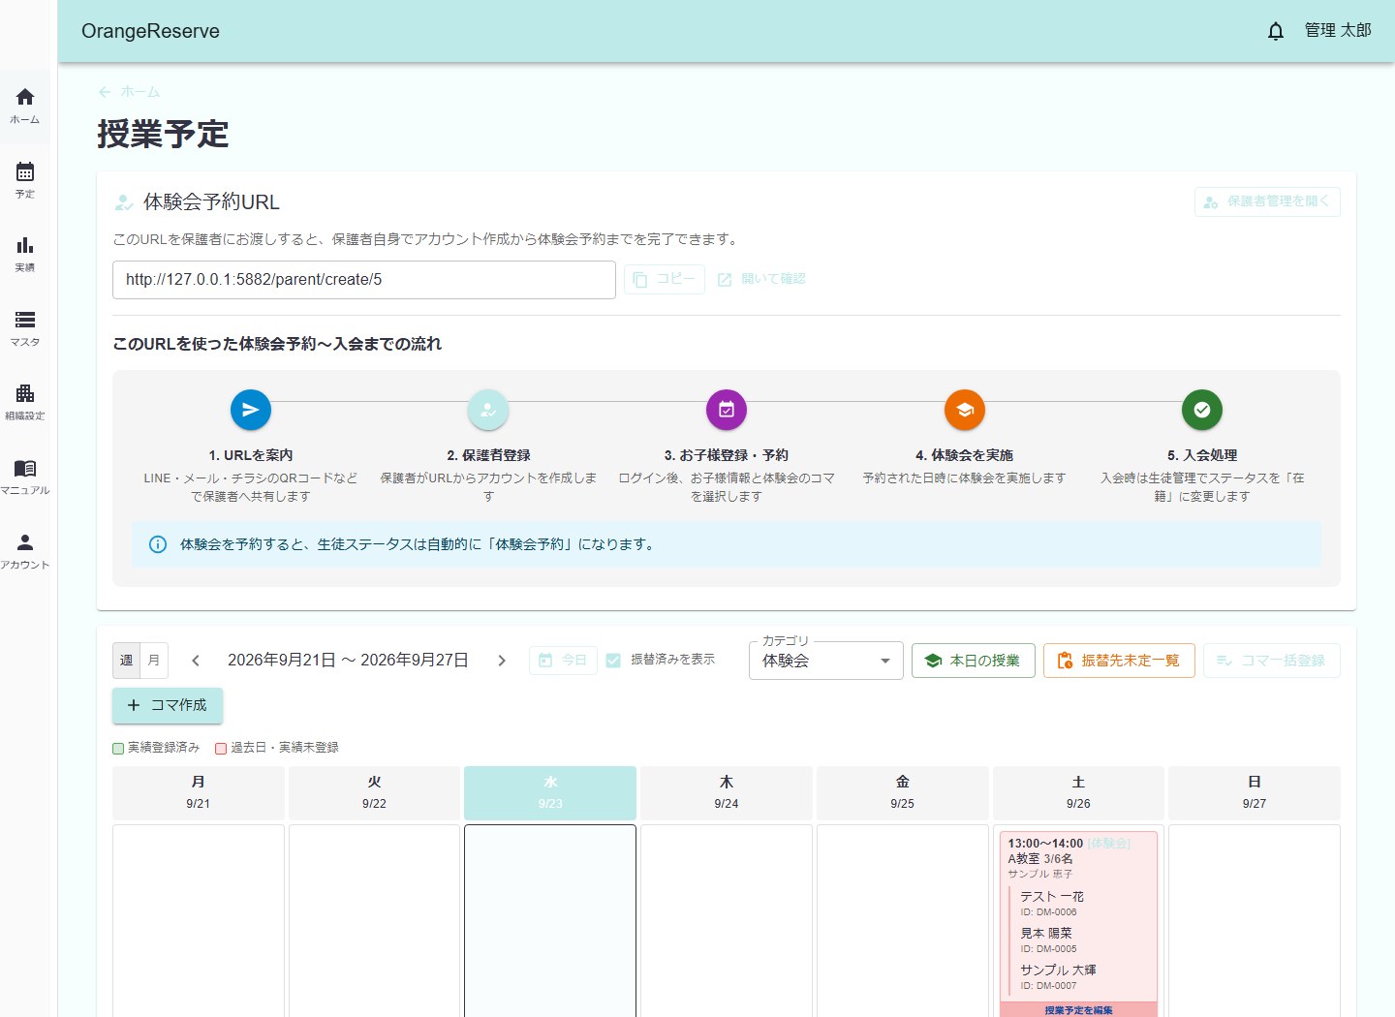Click 授業予定を編集 on the slot
Image resolution: width=1395 pixels, height=1017 pixels.
[x=1078, y=1010]
